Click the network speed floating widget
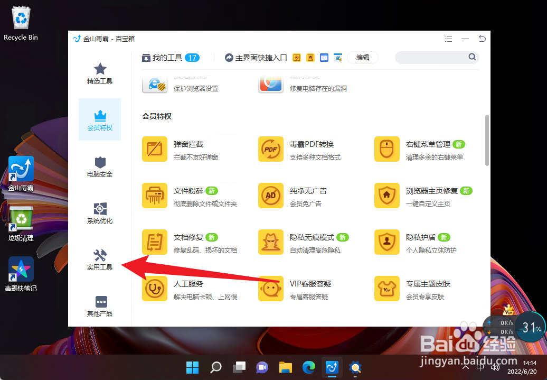The height and width of the screenshot is (380, 547). pyautogui.click(x=501, y=327)
